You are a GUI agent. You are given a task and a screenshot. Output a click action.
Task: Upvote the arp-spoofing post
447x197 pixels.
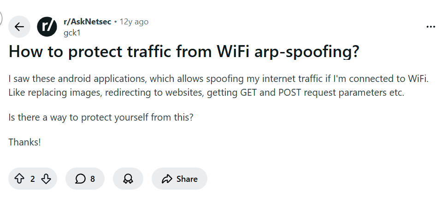pyautogui.click(x=19, y=179)
